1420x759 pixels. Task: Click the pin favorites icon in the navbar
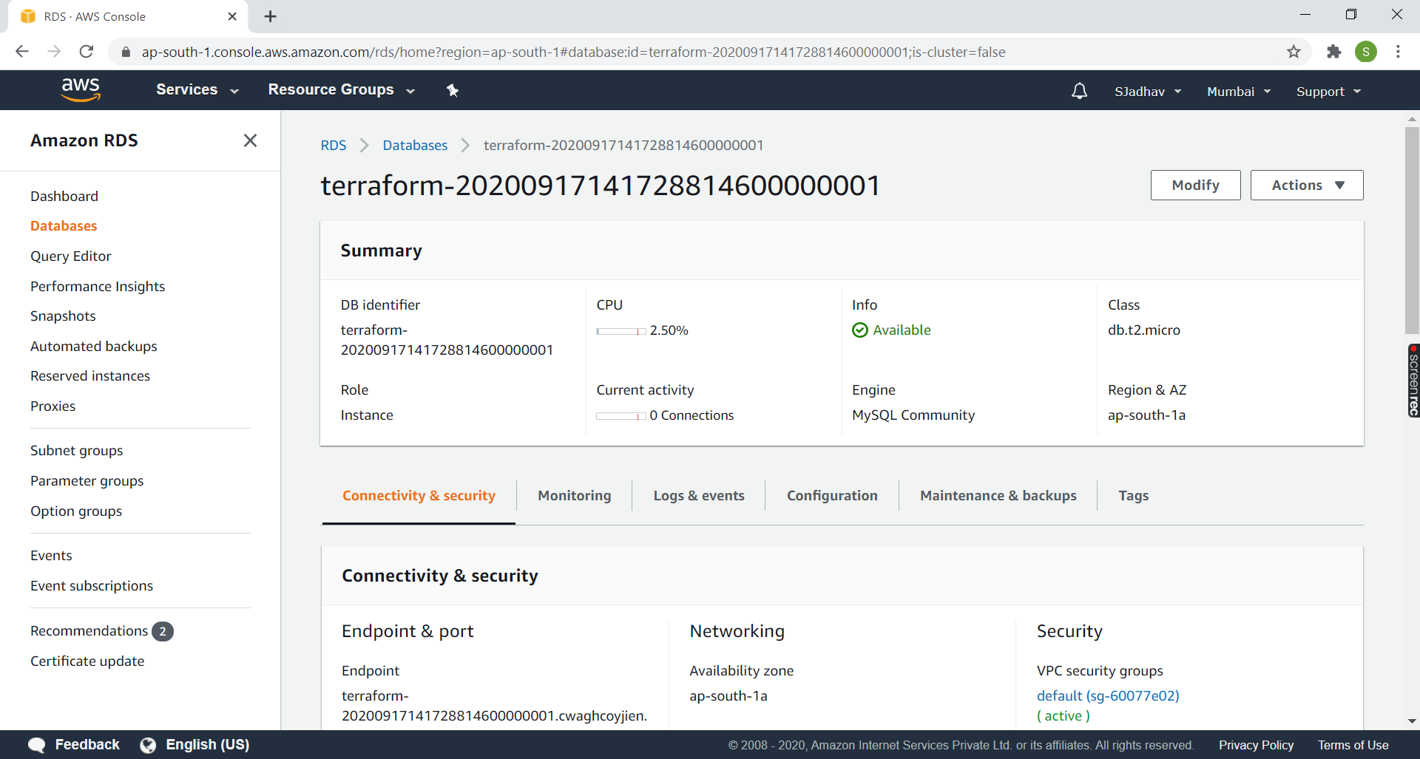453,90
